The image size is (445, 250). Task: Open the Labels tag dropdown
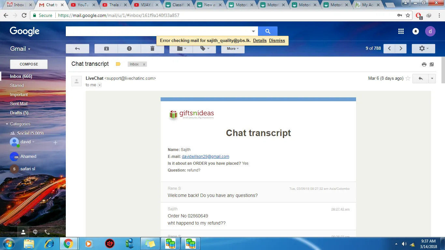(x=204, y=49)
